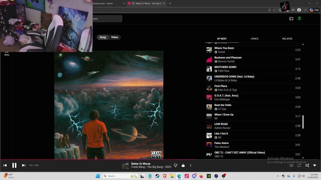The width and height of the screenshot is (321, 180).
Task: Open the Edge profile avatar
Action: pos(299,10)
